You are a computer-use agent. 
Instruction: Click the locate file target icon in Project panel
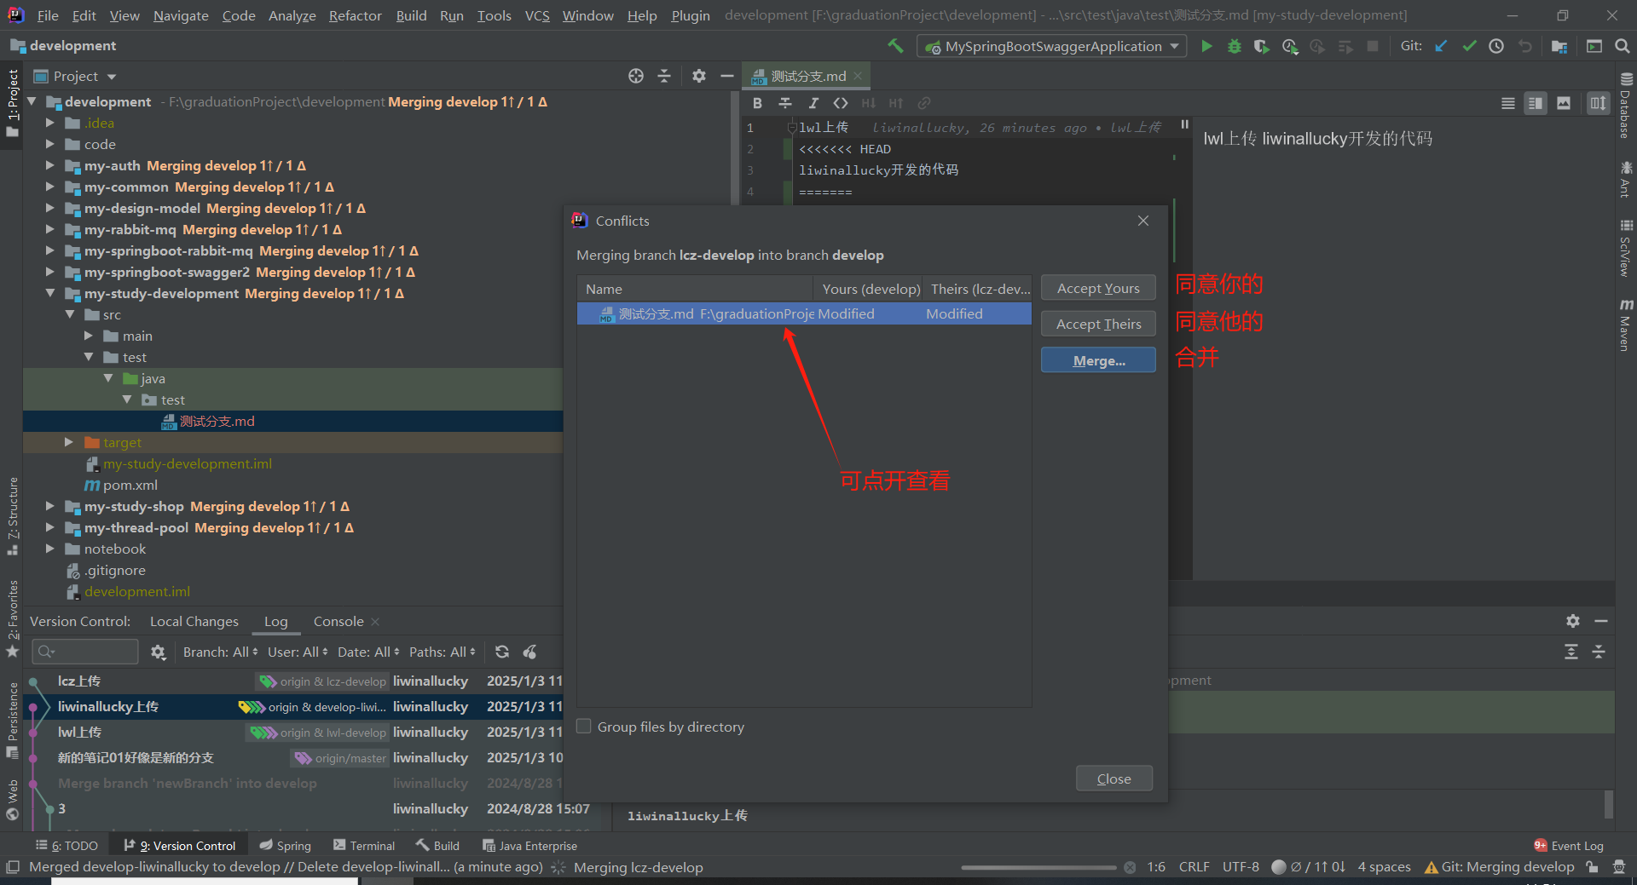(x=636, y=76)
